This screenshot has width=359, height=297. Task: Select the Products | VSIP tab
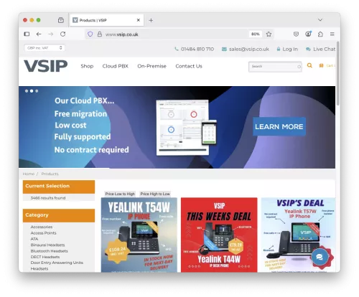coord(106,20)
